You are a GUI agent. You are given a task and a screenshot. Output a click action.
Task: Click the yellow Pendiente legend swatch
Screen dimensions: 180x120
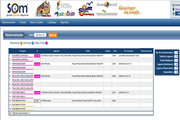[21, 43]
